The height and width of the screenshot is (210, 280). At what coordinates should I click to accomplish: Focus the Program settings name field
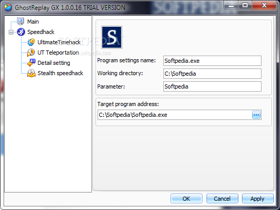point(212,61)
